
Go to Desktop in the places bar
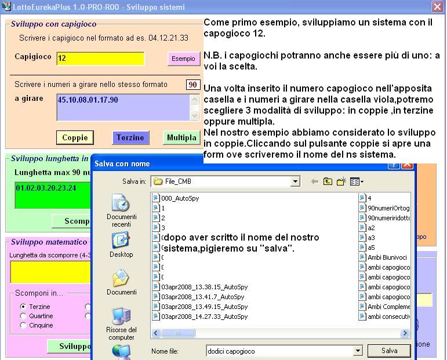coord(121,245)
